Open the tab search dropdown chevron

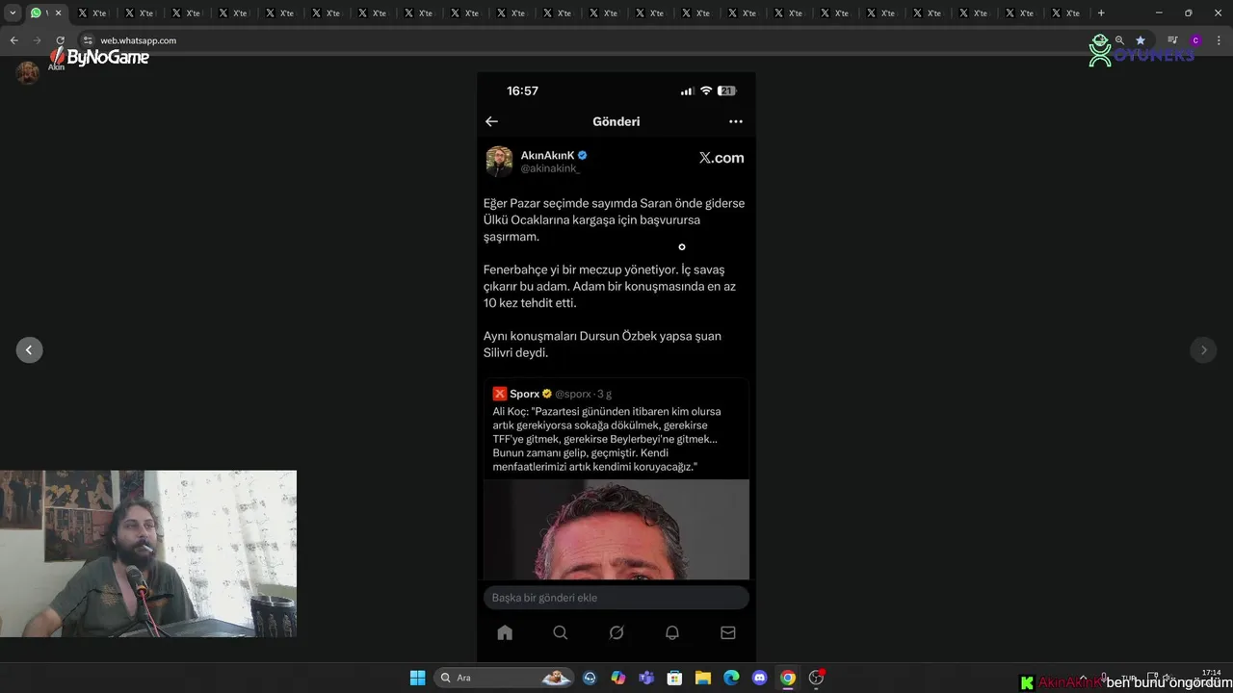pos(13,13)
